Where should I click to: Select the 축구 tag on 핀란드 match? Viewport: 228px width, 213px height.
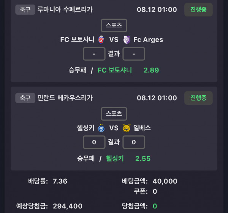tap(25, 98)
